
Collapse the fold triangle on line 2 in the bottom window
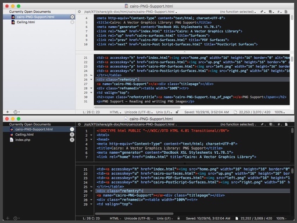pyautogui.click(x=91, y=135)
